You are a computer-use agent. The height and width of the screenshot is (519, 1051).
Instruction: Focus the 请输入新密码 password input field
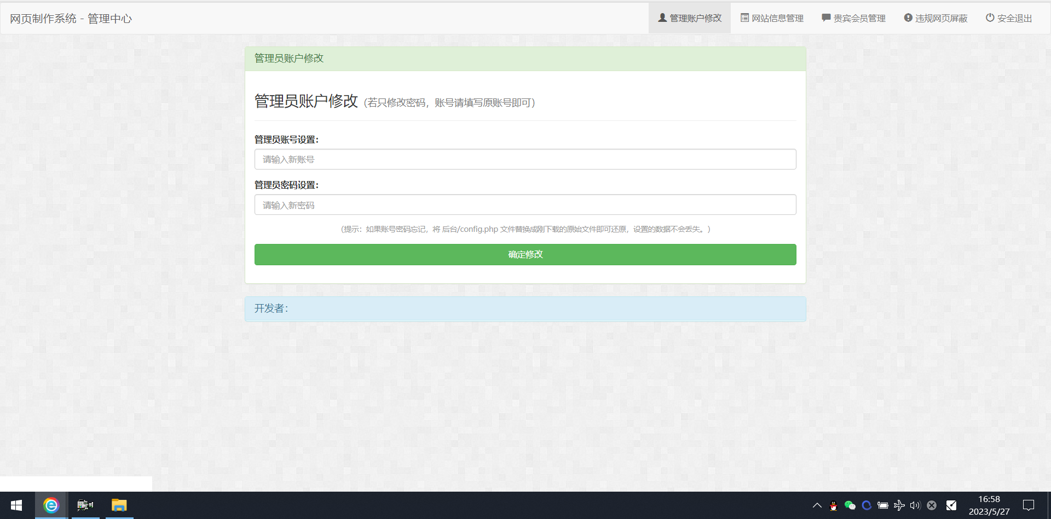(525, 205)
